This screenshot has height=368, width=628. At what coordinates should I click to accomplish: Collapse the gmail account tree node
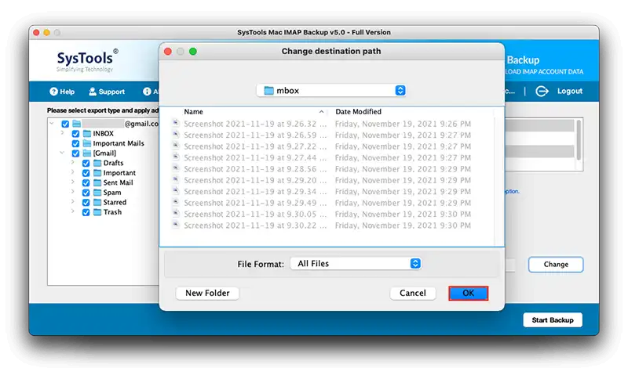(x=52, y=124)
